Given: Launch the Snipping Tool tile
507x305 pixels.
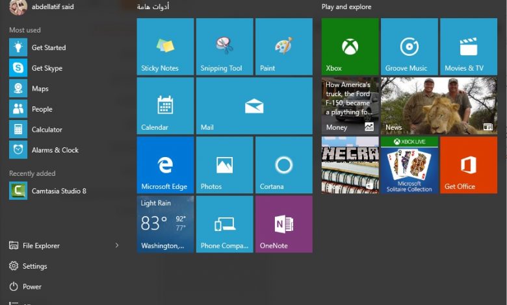Looking at the screenshot, I should click(x=225, y=47).
